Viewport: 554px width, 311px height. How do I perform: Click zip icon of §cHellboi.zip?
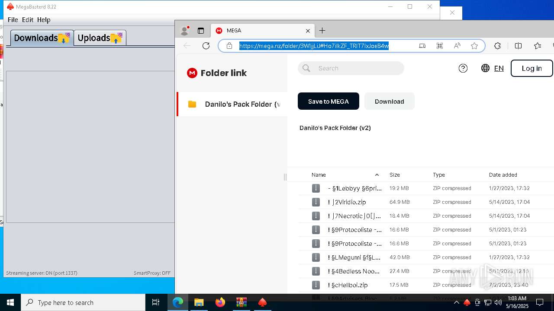316,285
